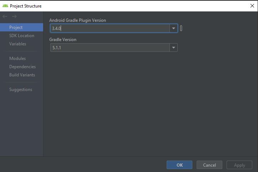Switch to the Variables section
Image resolution: width=258 pixels, height=172 pixels.
pyautogui.click(x=18, y=44)
